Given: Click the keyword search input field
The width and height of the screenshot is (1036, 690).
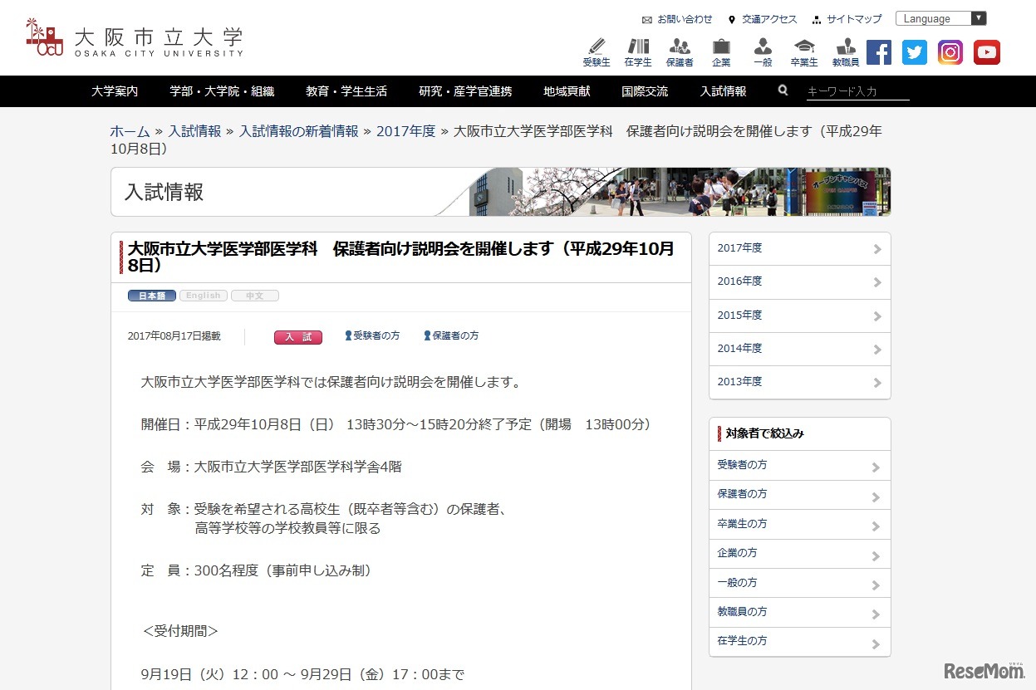Looking at the screenshot, I should pyautogui.click(x=854, y=93).
